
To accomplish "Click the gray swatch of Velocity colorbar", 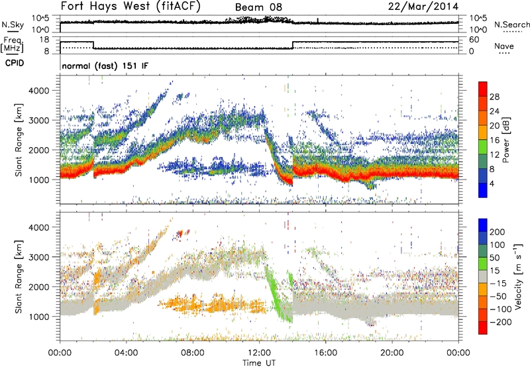I will [x=483, y=277].
